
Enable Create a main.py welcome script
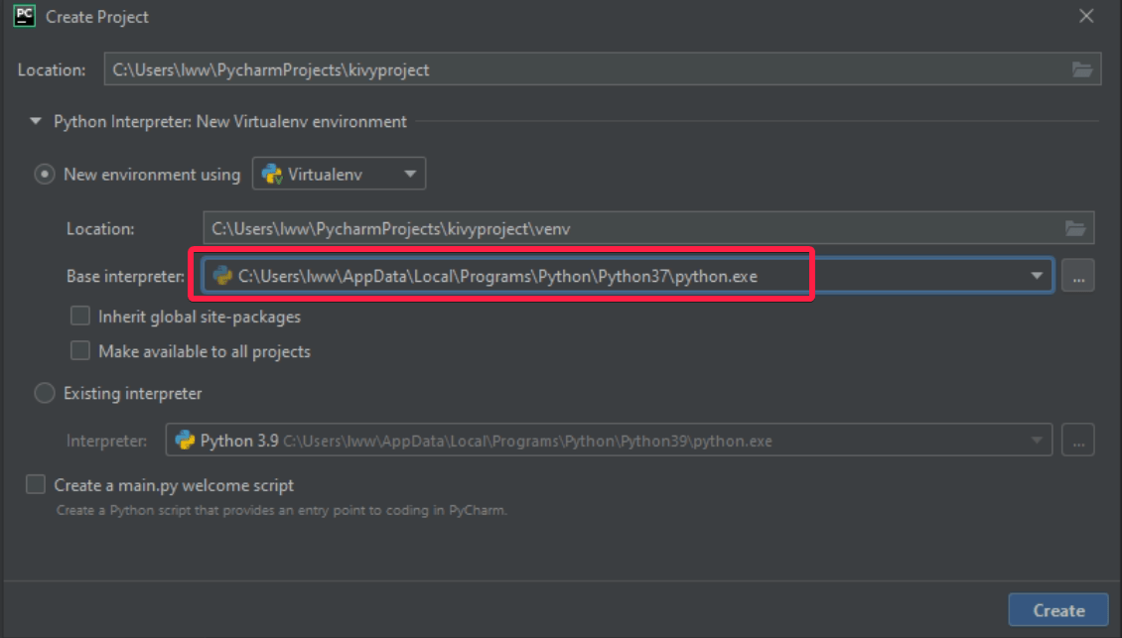coord(36,485)
